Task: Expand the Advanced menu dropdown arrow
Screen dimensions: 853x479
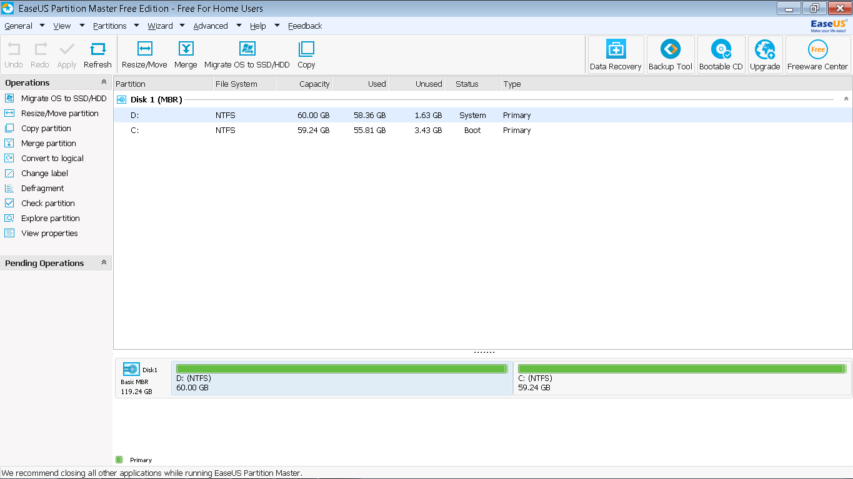Action: pos(239,26)
